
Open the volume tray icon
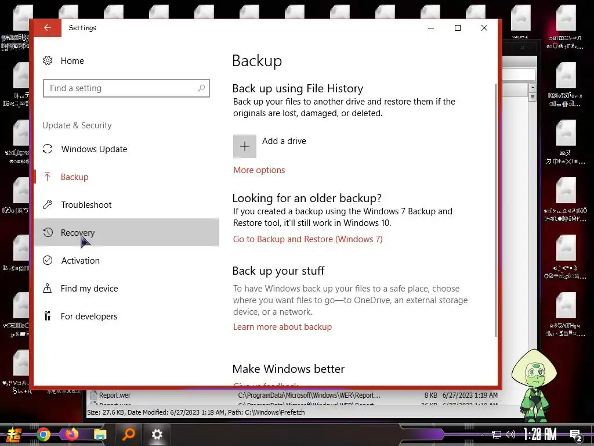click(x=510, y=434)
